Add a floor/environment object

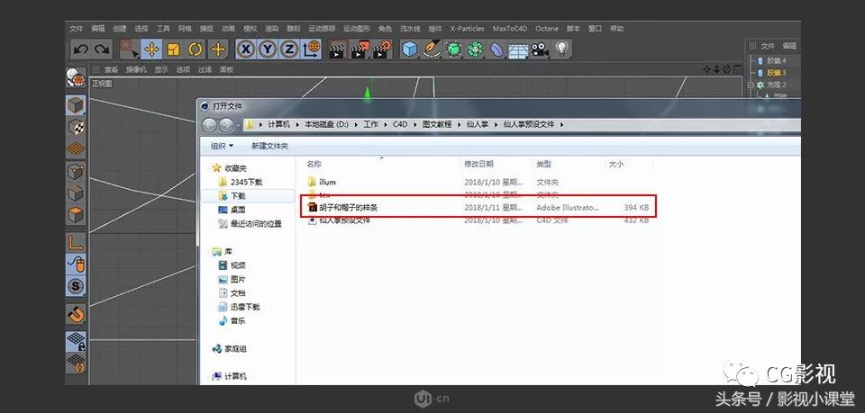pos(518,50)
